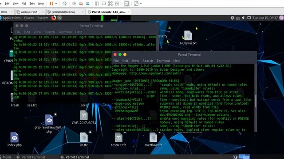284x159 pixels.
Task: Click the revert snapshot orange clock icon
Action: [x=81, y=4]
